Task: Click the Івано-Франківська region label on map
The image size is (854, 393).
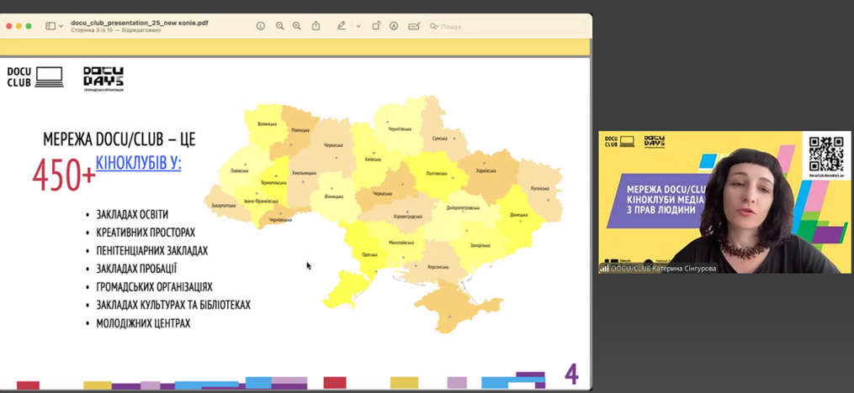Action: pyautogui.click(x=260, y=202)
